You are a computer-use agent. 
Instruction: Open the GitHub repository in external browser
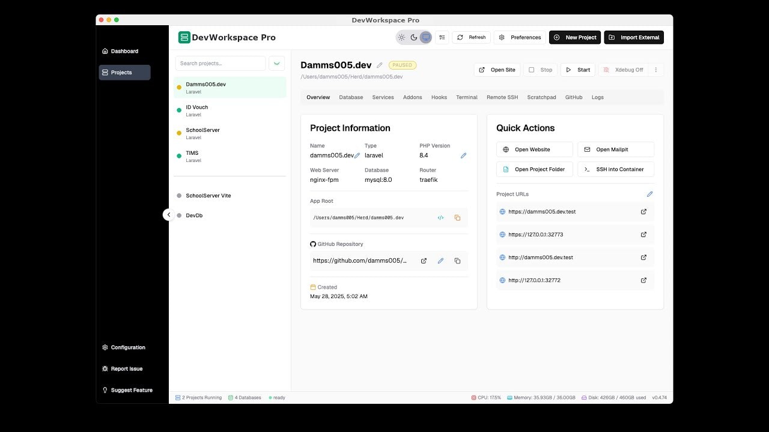pos(424,260)
